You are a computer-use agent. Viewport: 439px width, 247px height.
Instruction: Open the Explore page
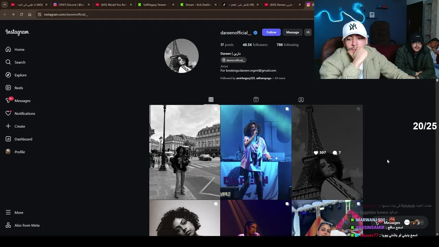pos(16,75)
